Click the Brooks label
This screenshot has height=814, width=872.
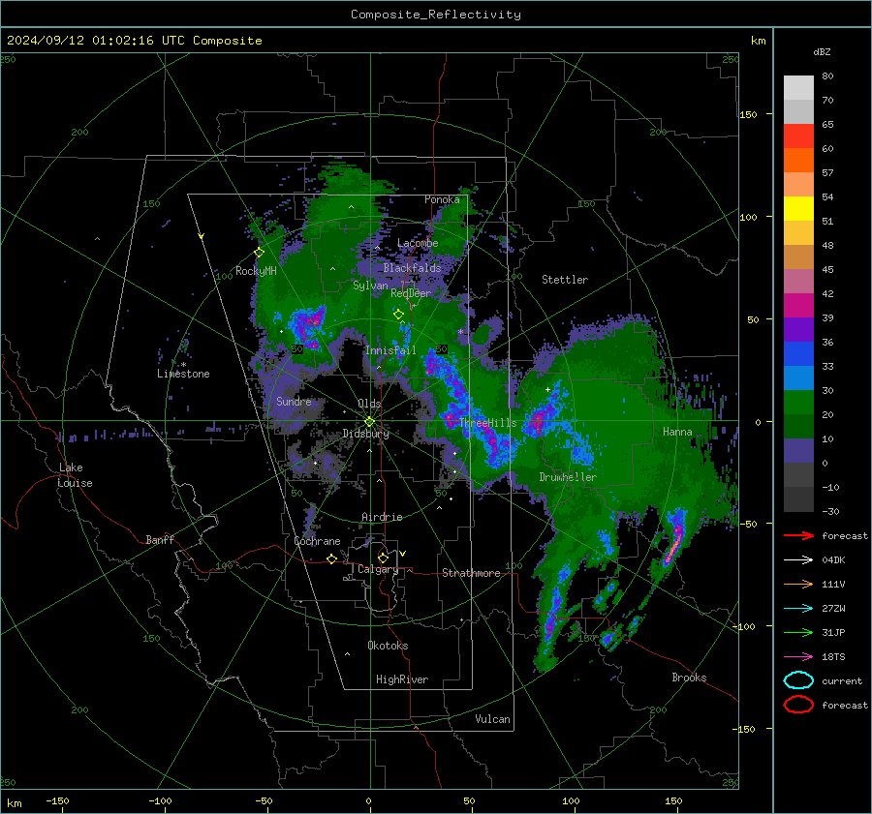(689, 678)
